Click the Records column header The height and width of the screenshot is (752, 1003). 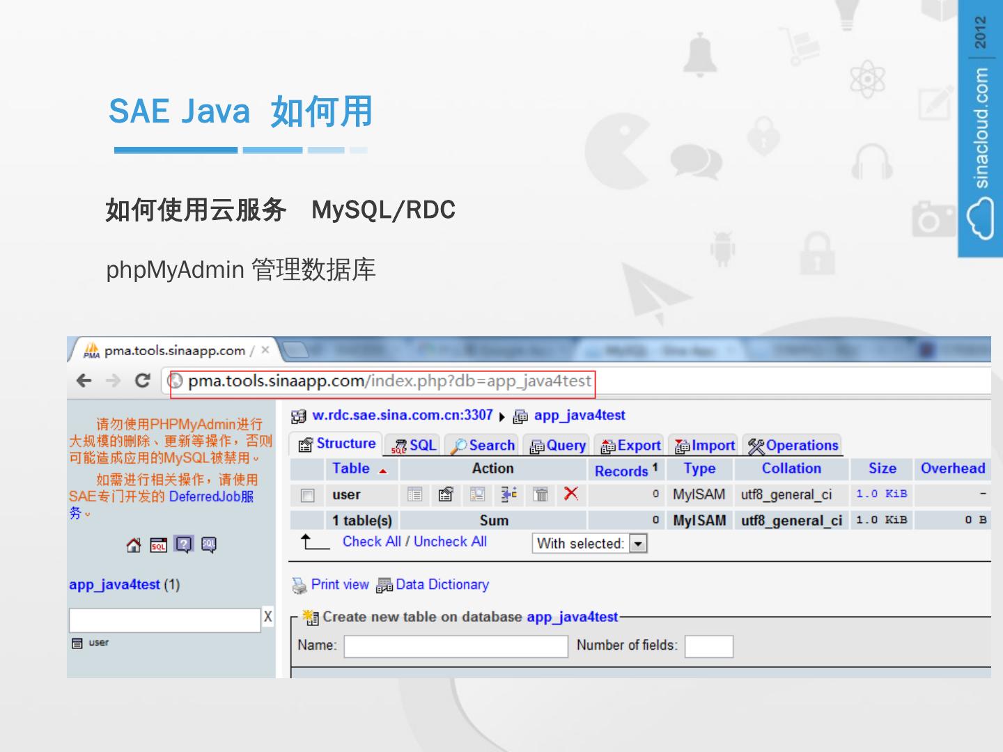[x=621, y=471]
